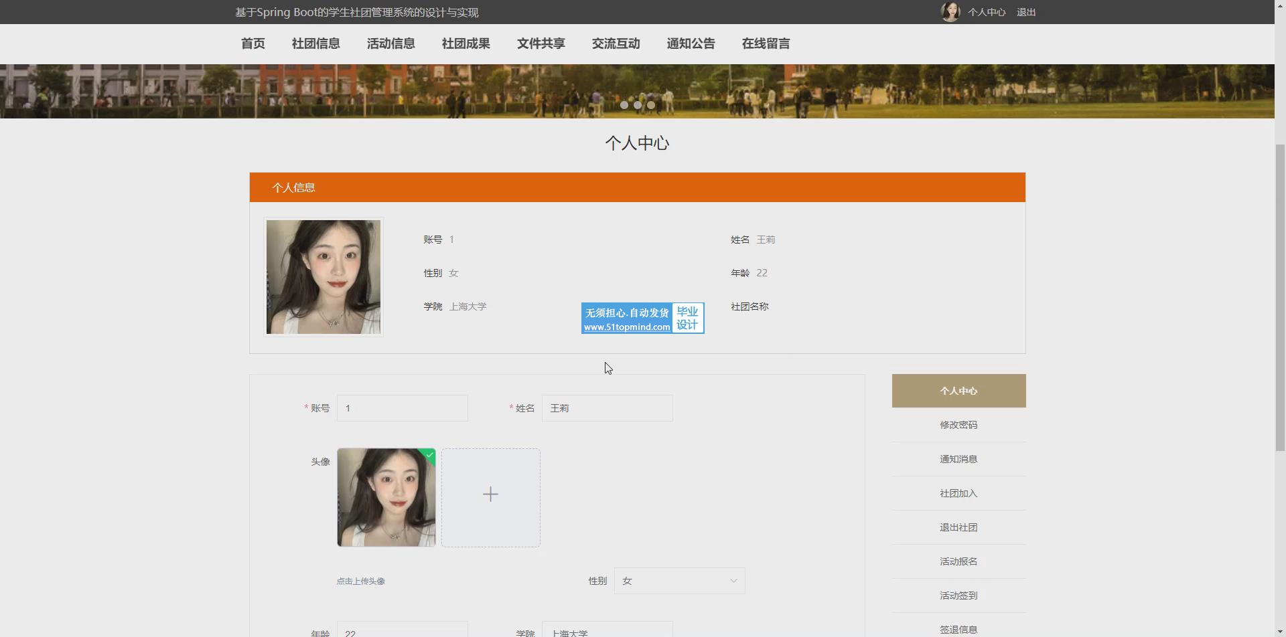Open the 性别 dropdown

(678, 581)
